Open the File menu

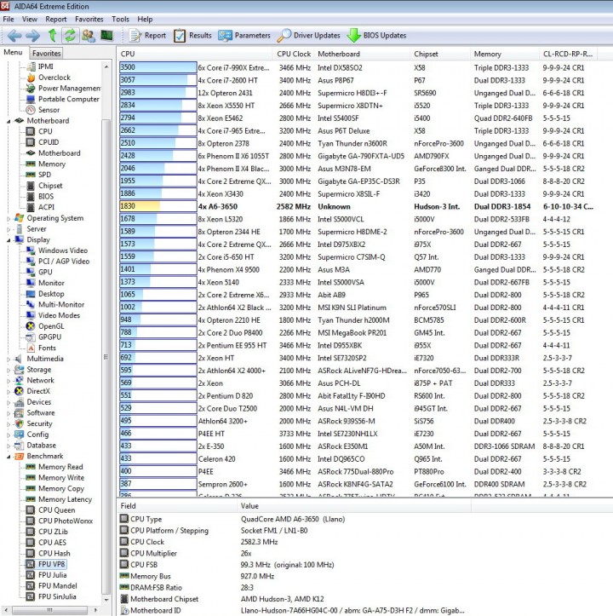pyautogui.click(x=9, y=19)
